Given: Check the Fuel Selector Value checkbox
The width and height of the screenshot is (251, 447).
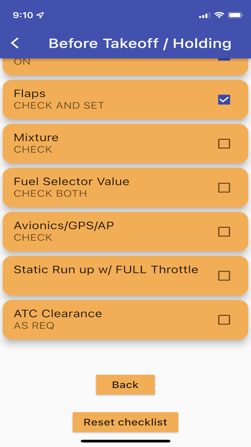Looking at the screenshot, I should point(224,188).
